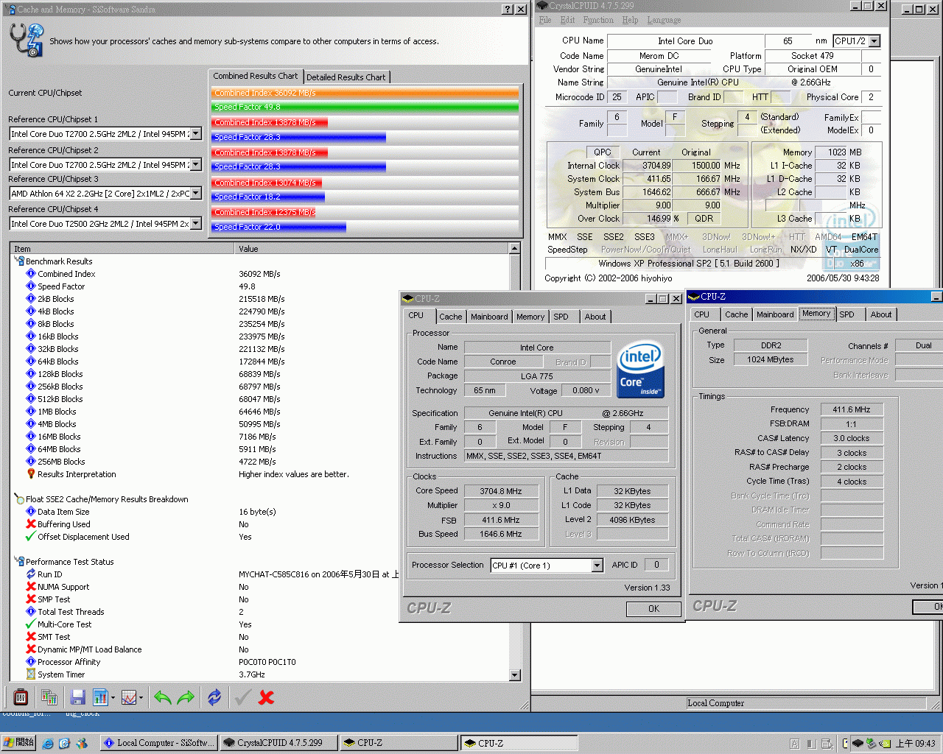Click the benchmark stopwatch icon in Sandra's toolbar
Viewport: 943px width, 754px height.
coord(20,697)
